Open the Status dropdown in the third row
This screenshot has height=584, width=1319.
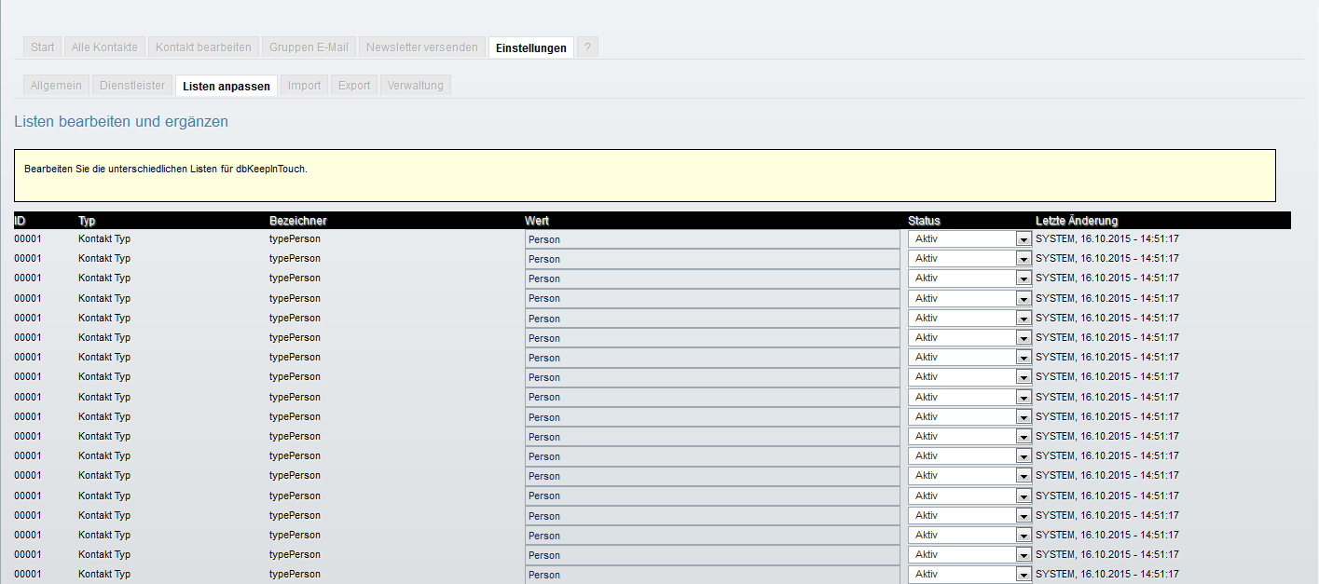click(x=969, y=278)
